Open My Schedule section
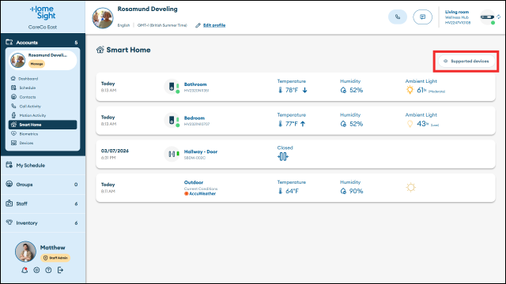 click(43, 165)
